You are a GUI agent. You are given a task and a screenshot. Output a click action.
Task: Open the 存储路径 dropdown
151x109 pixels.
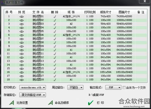tap(32, 95)
